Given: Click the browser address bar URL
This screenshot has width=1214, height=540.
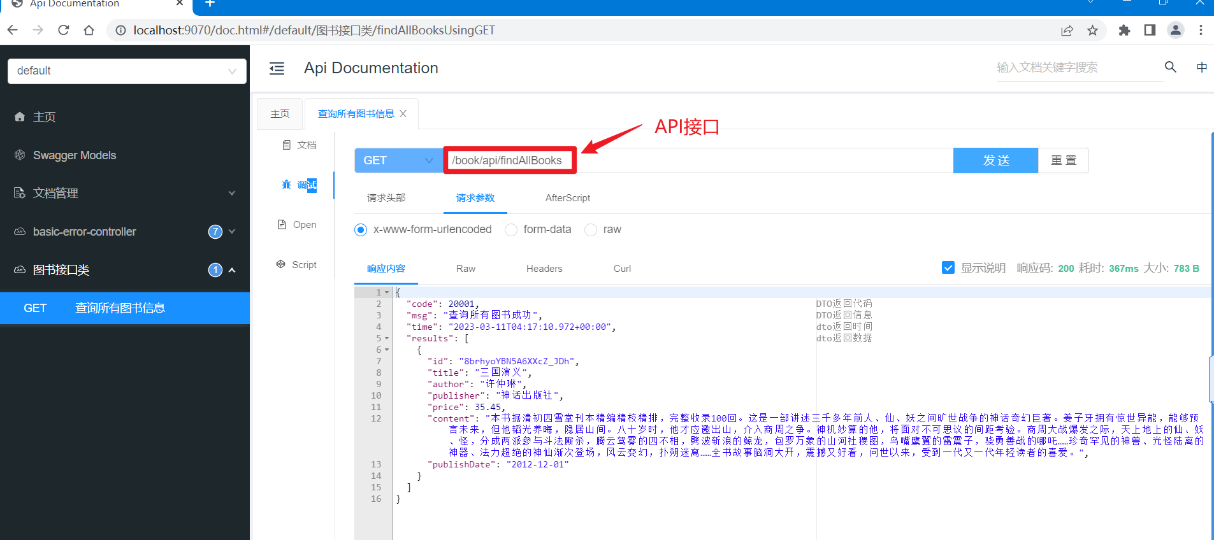Looking at the screenshot, I should point(314,30).
